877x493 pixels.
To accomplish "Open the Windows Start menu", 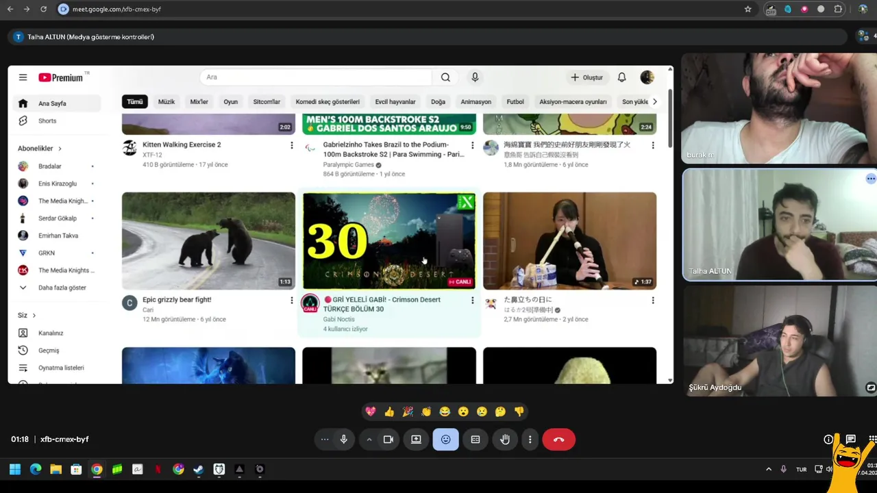I will tap(14, 469).
